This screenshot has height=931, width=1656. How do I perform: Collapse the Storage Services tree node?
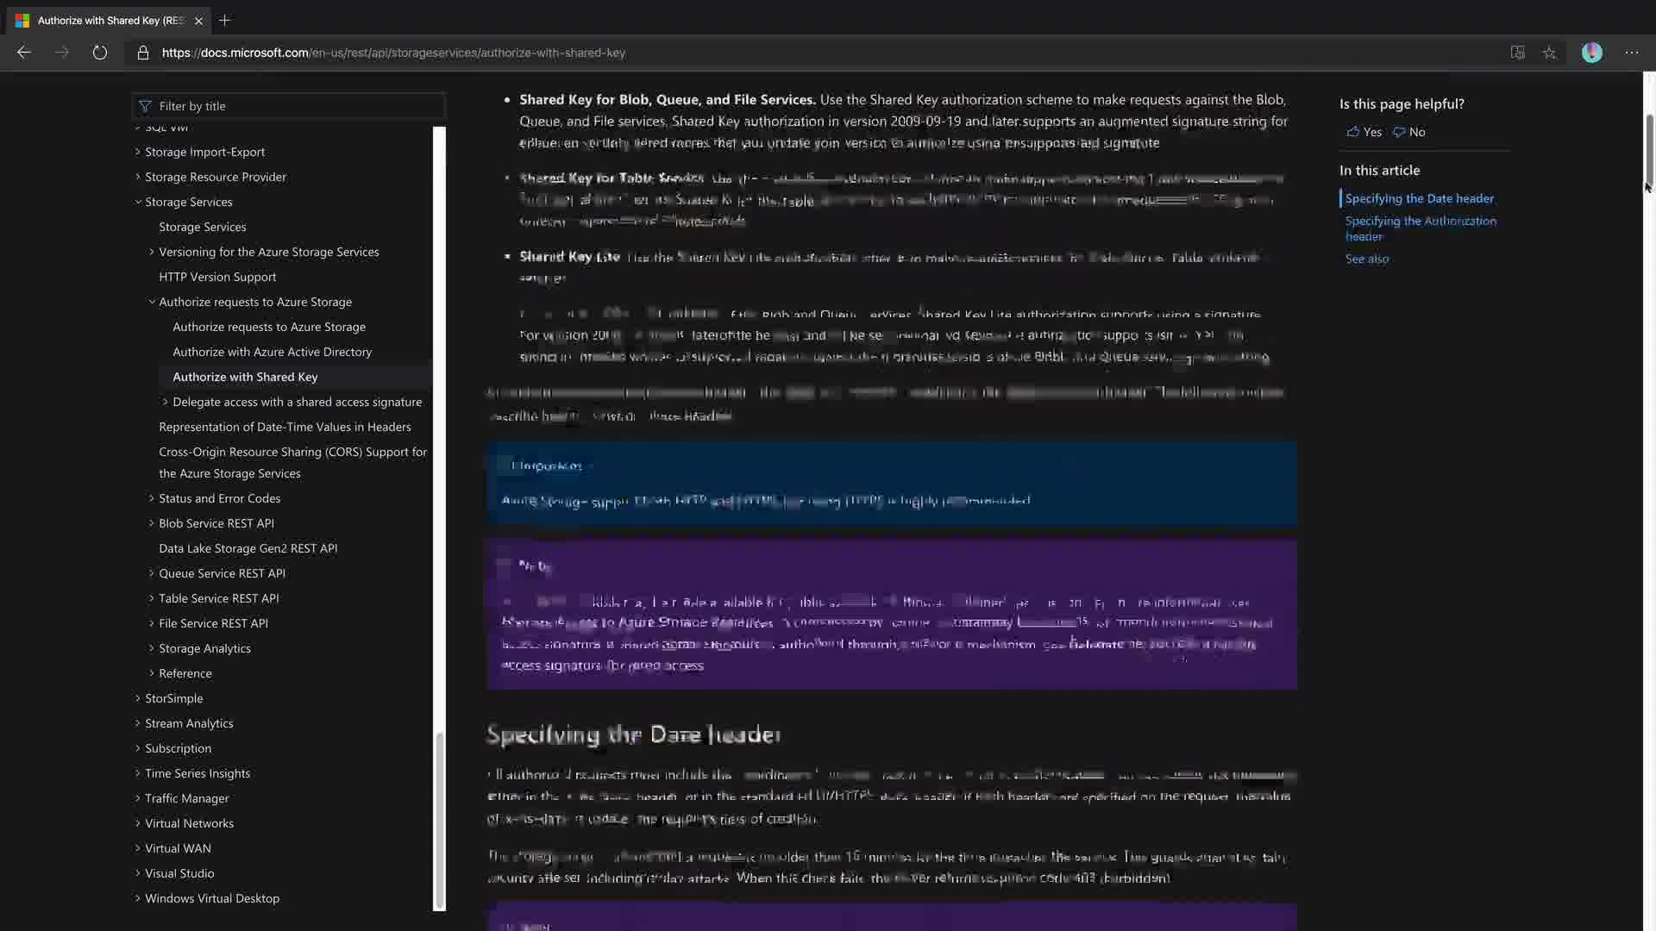(138, 202)
